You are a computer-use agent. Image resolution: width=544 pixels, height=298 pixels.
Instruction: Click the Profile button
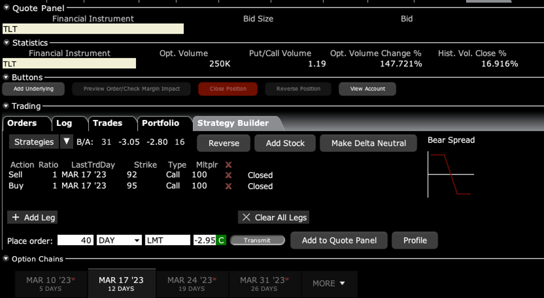click(415, 240)
